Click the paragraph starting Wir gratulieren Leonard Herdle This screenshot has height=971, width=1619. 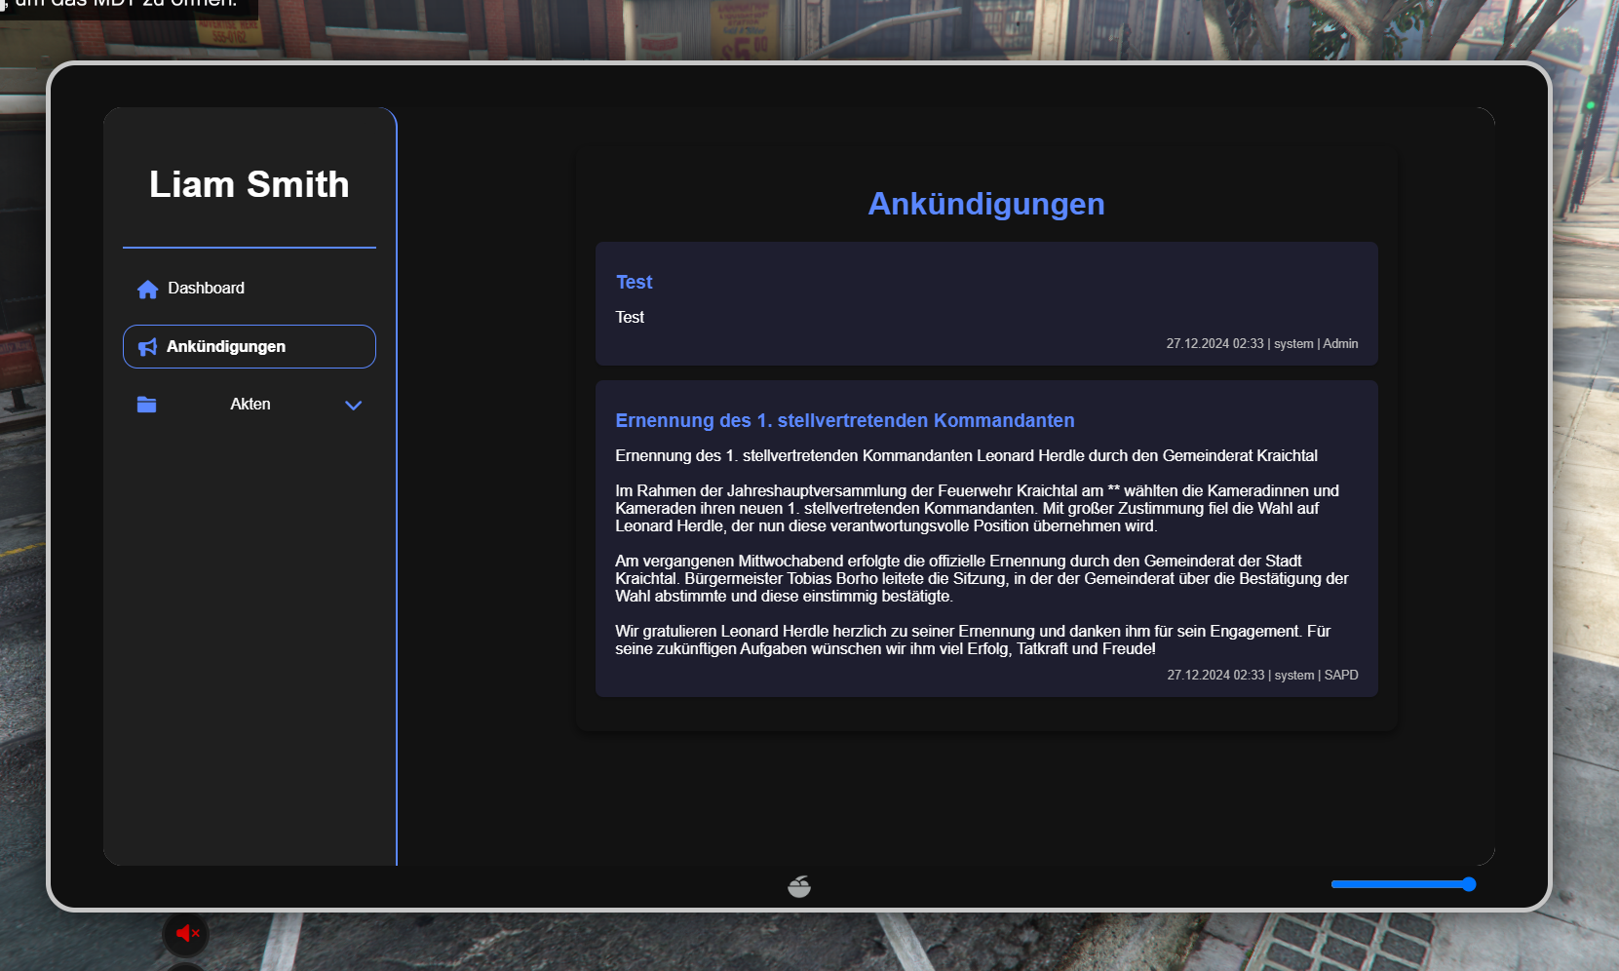973,640
